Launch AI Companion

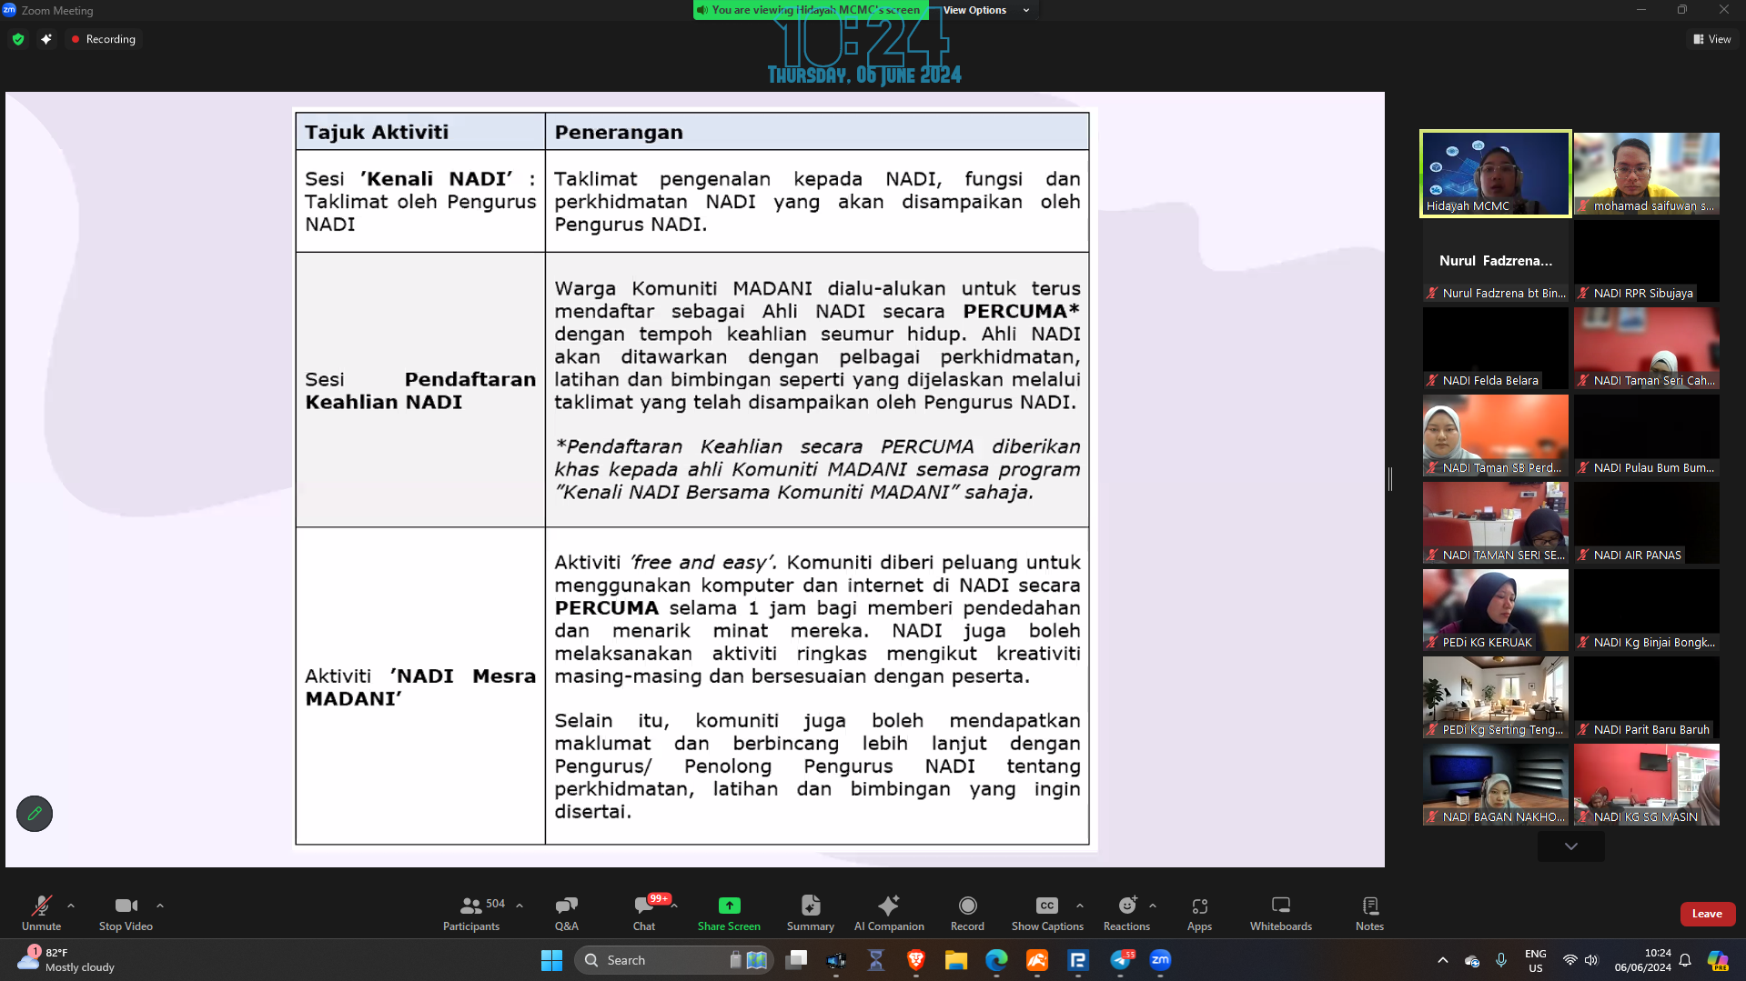click(889, 913)
